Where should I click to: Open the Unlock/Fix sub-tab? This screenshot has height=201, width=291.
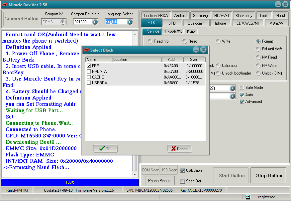[x=173, y=32]
